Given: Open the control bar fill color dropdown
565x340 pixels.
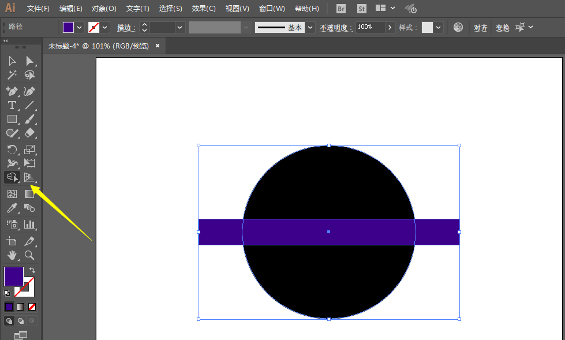Looking at the screenshot, I should click(x=79, y=27).
